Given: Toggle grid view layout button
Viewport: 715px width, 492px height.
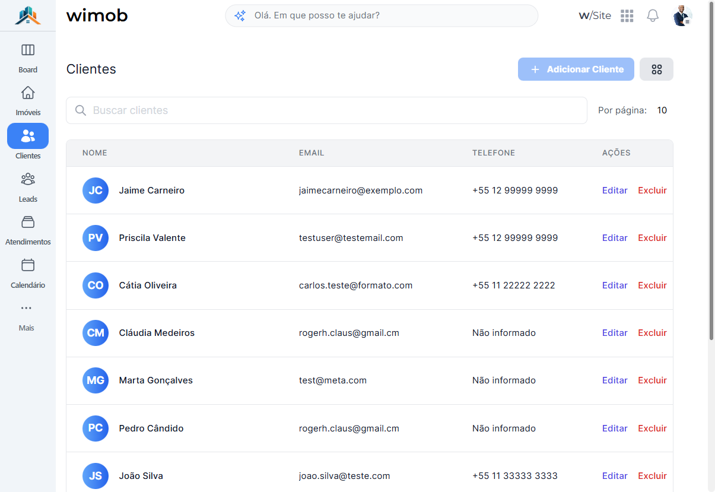Looking at the screenshot, I should [x=656, y=69].
